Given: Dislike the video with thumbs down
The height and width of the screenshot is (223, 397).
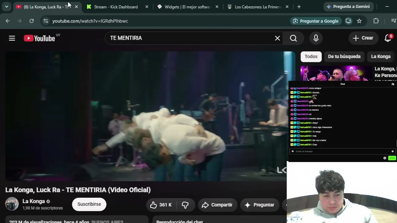Looking at the screenshot, I should pos(185,205).
